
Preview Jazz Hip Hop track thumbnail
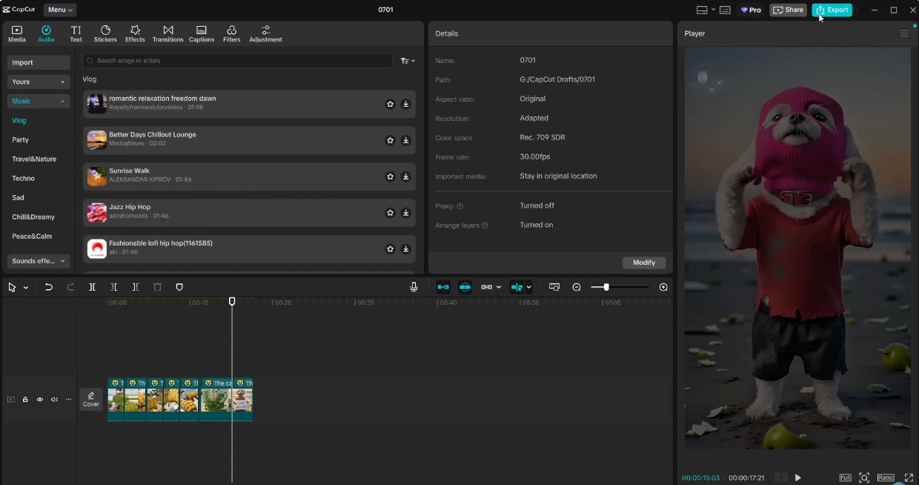tap(96, 213)
